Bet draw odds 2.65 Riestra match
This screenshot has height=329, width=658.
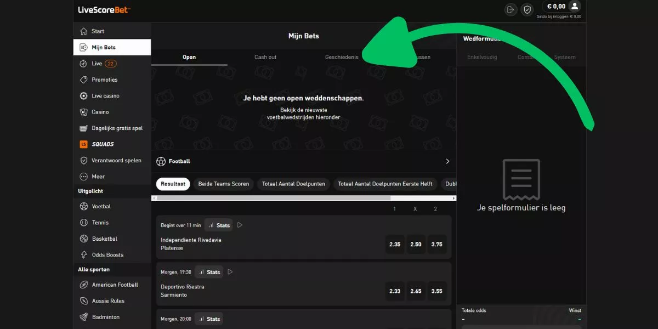point(416,291)
